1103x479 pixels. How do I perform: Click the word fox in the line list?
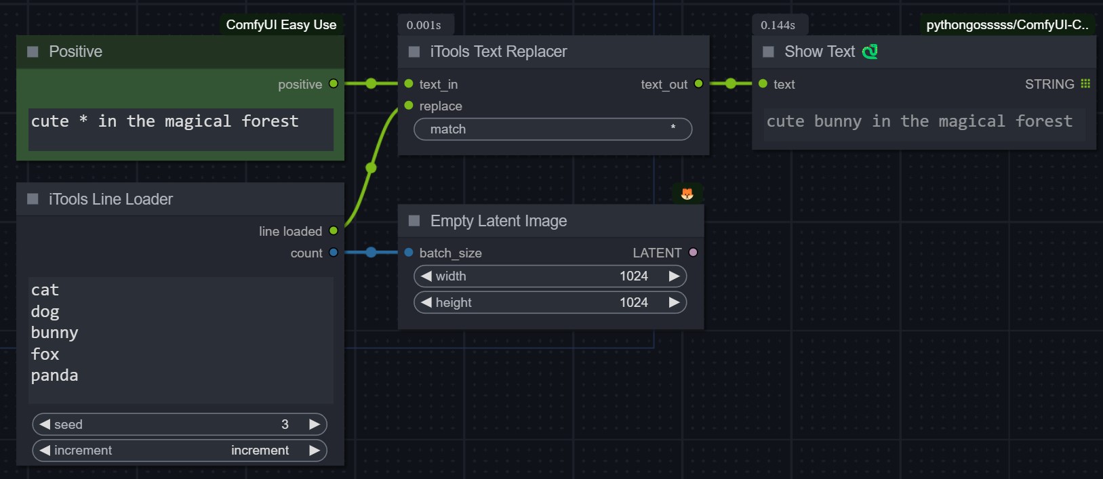pyautogui.click(x=45, y=354)
